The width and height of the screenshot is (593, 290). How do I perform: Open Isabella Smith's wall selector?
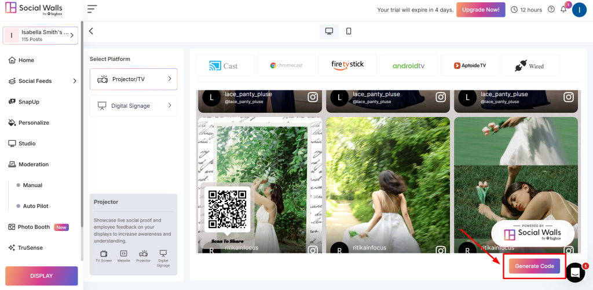(41, 36)
